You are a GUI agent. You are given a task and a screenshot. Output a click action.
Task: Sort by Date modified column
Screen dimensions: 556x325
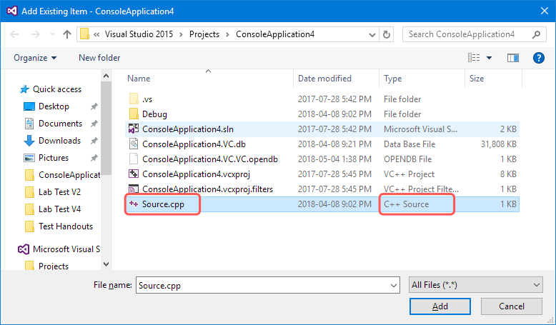(x=324, y=79)
